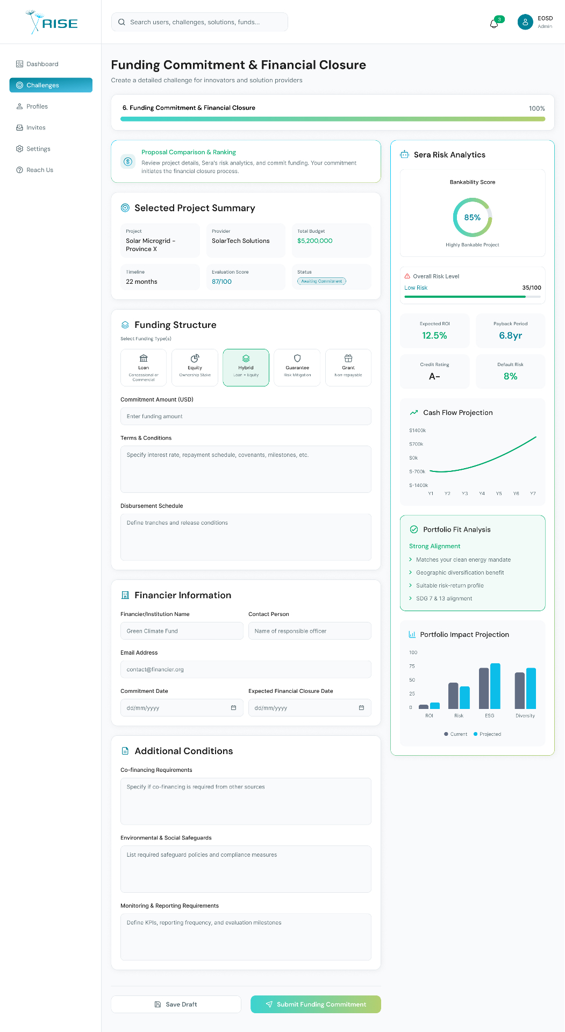Click the dollar icon in Proposal Comparison banner

[x=128, y=161]
